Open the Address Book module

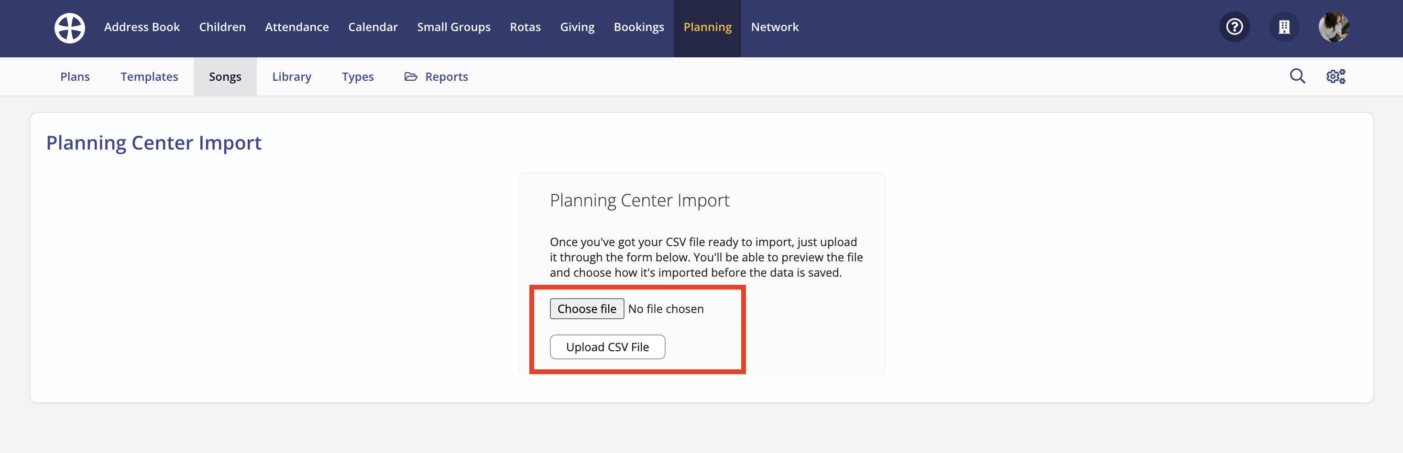142,27
